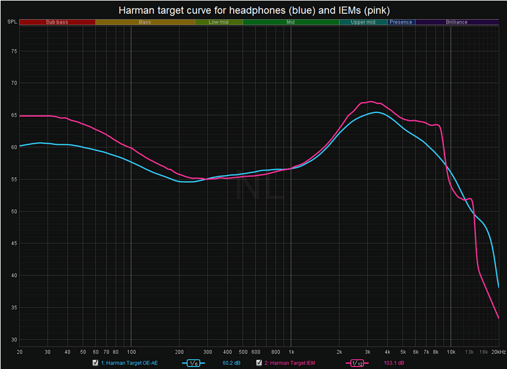The height and width of the screenshot is (369, 507).
Task: Click the blue 1/6 smoothing line icon
Action: coord(193,363)
